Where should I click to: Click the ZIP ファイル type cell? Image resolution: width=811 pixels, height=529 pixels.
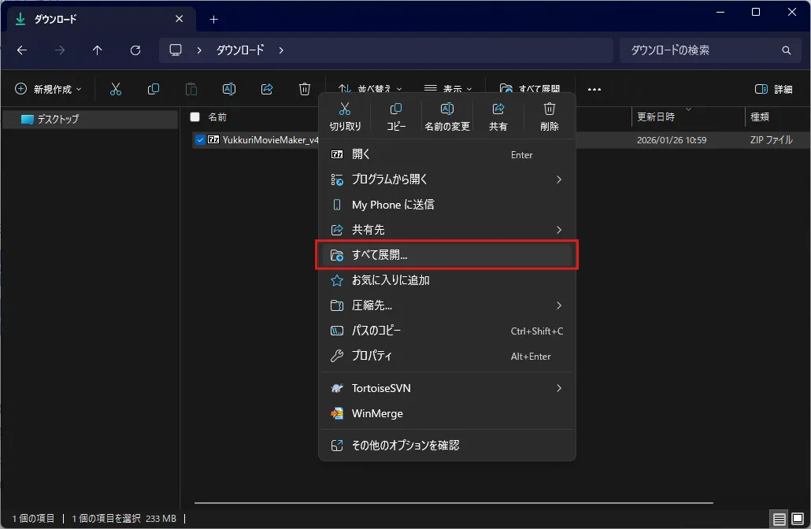[x=771, y=140]
